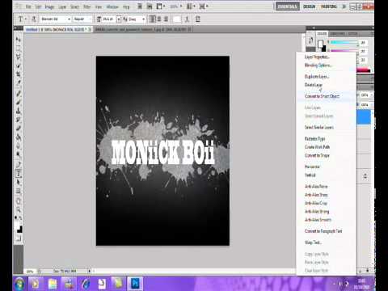Select the Path Selection tool
This screenshot has height=291, width=388.
coord(18,182)
